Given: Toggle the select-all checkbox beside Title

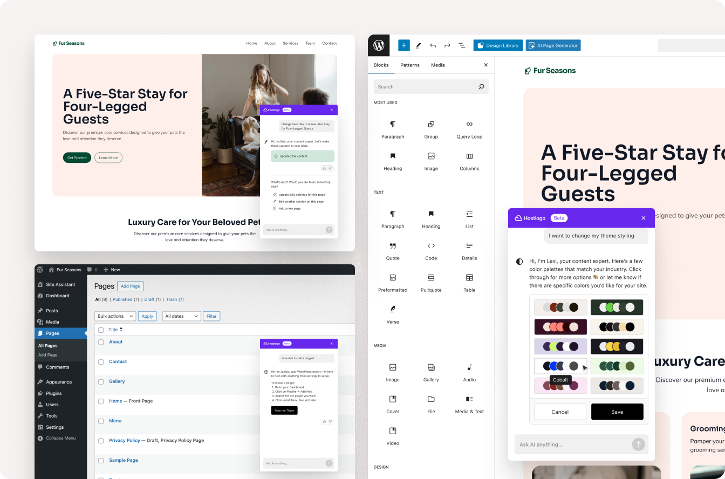Looking at the screenshot, I should (x=101, y=330).
